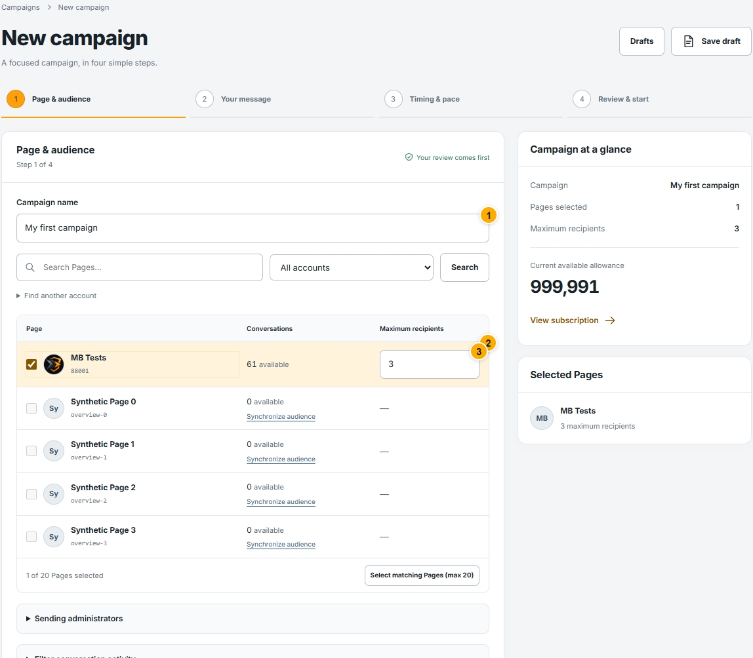Go to the Page & audience step tab
Screen dimensions: 753x658
click(x=93, y=100)
